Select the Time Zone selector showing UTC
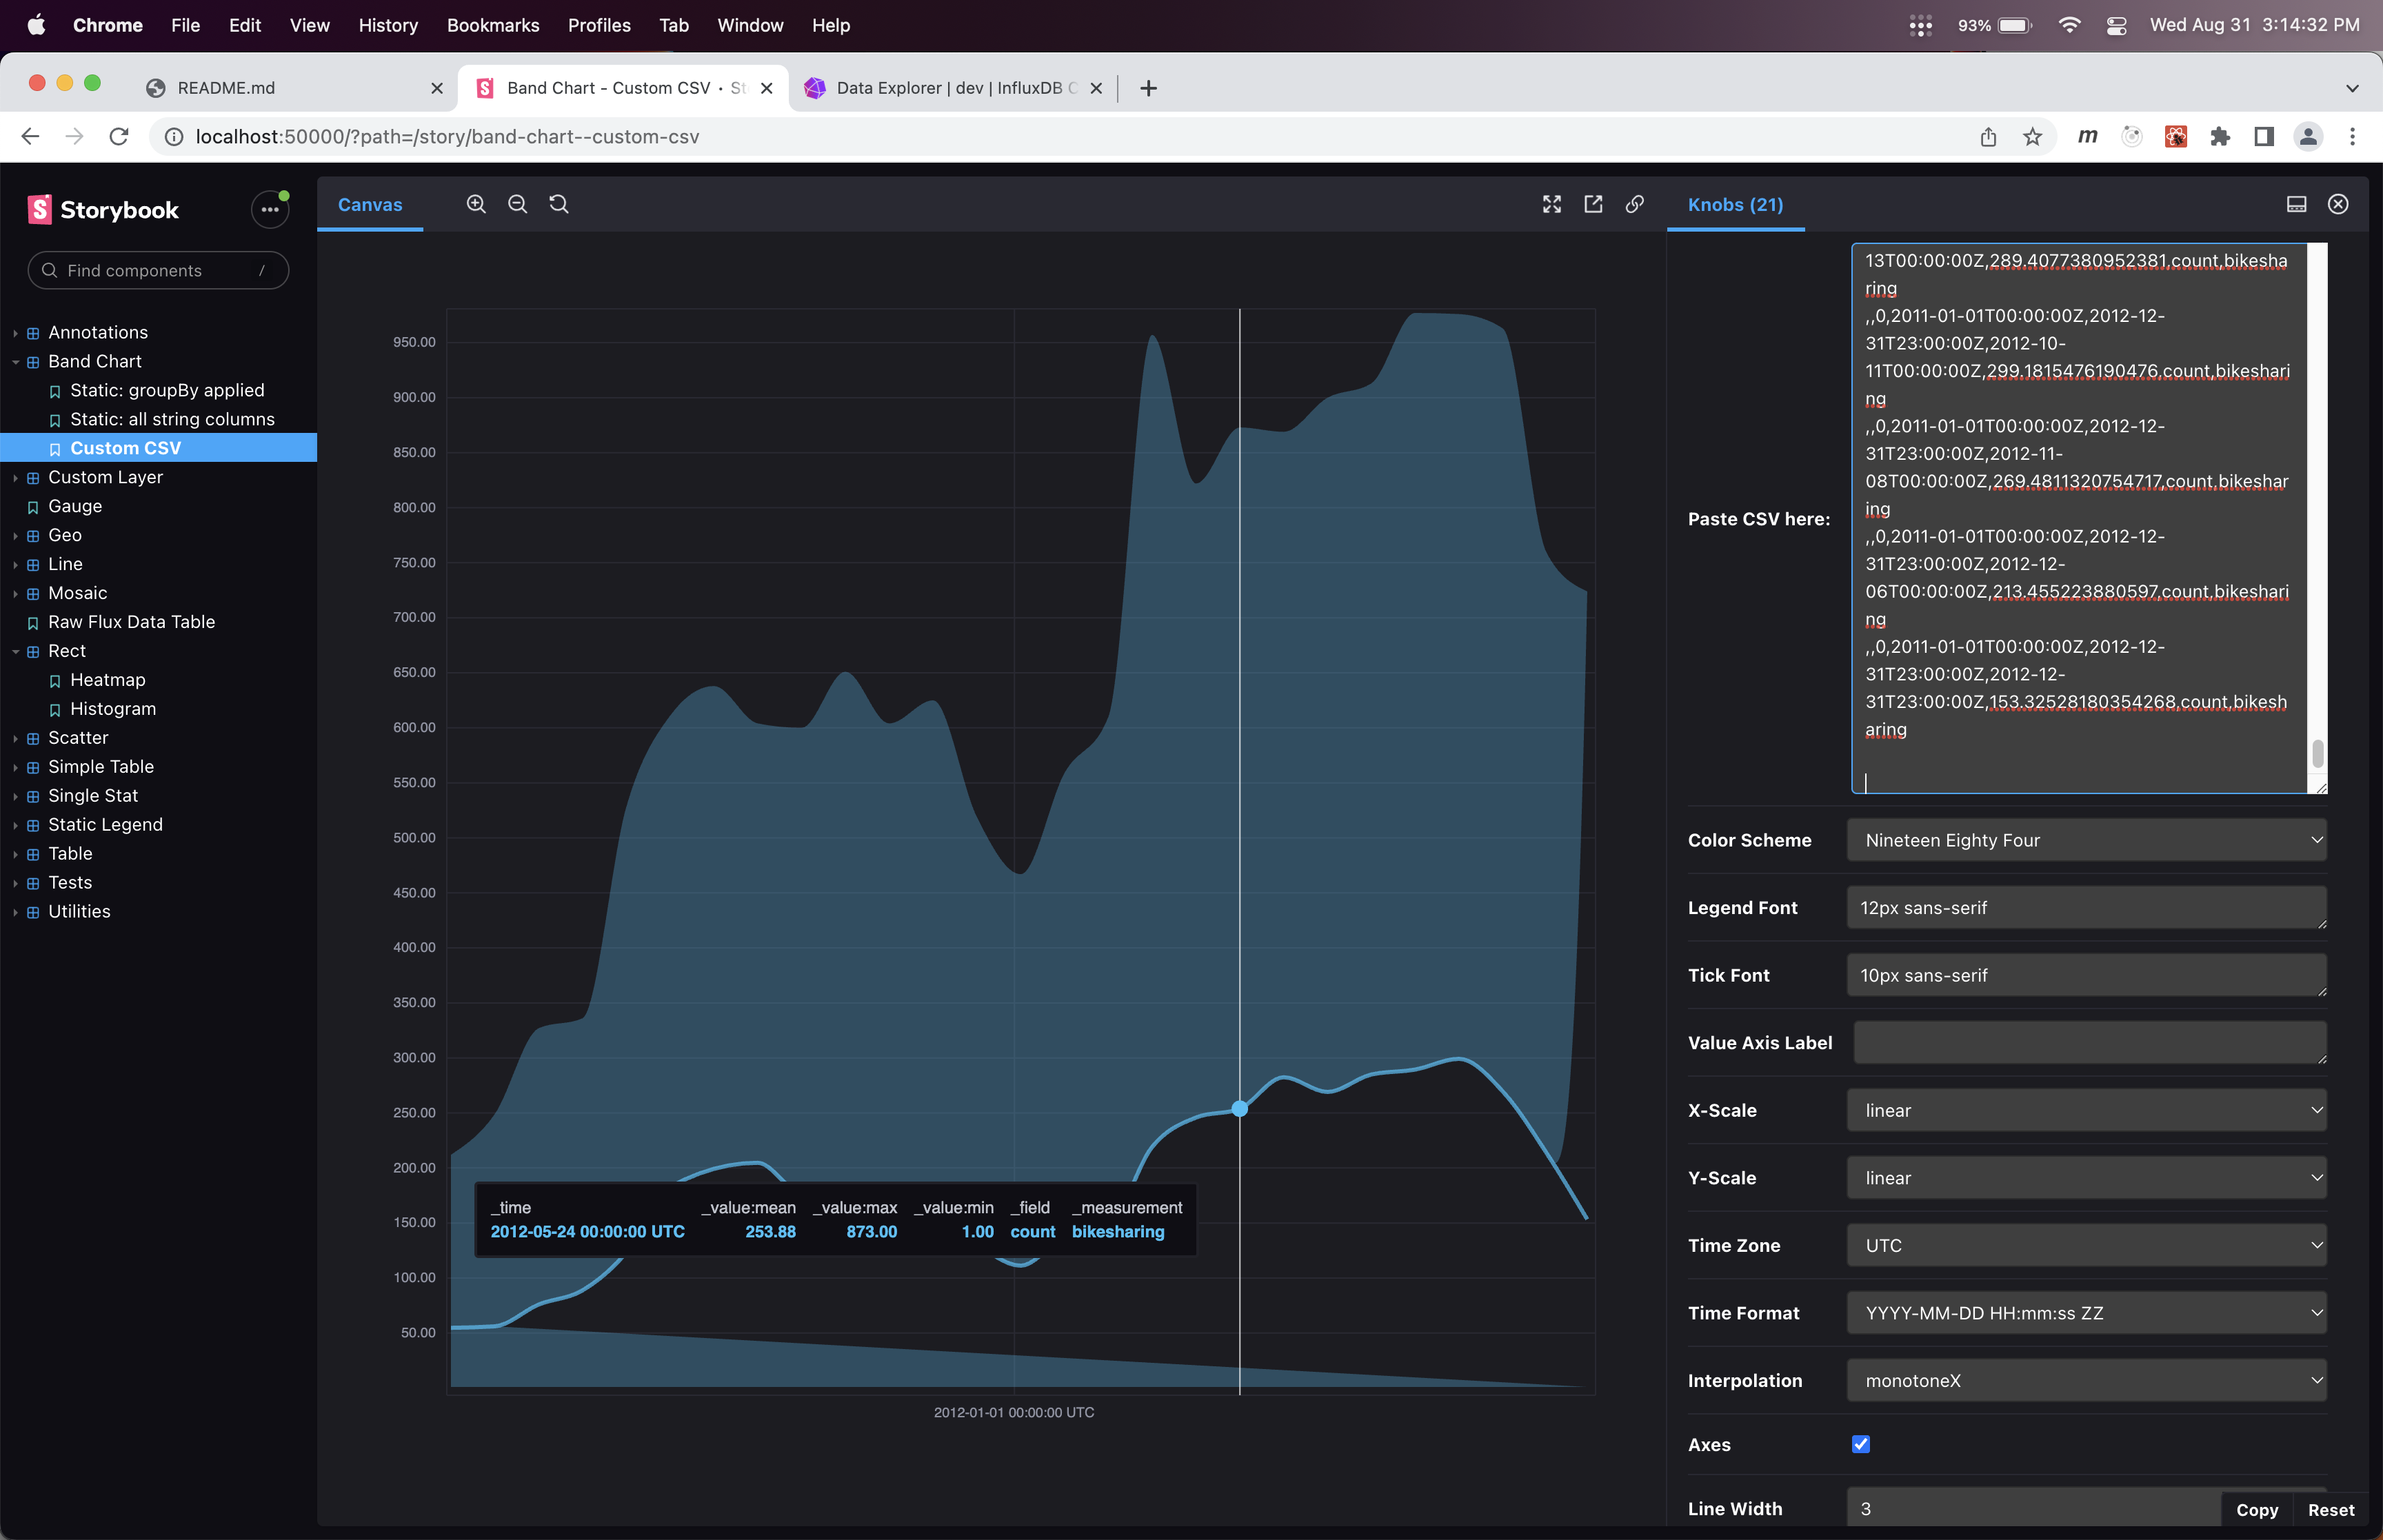The image size is (2383, 1540). pos(2086,1245)
